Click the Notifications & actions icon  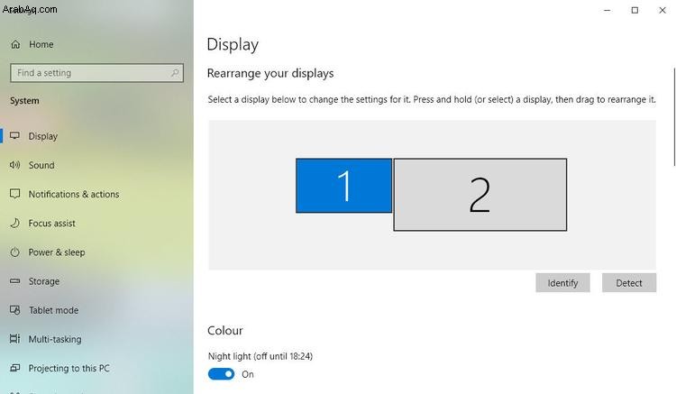[15, 194]
